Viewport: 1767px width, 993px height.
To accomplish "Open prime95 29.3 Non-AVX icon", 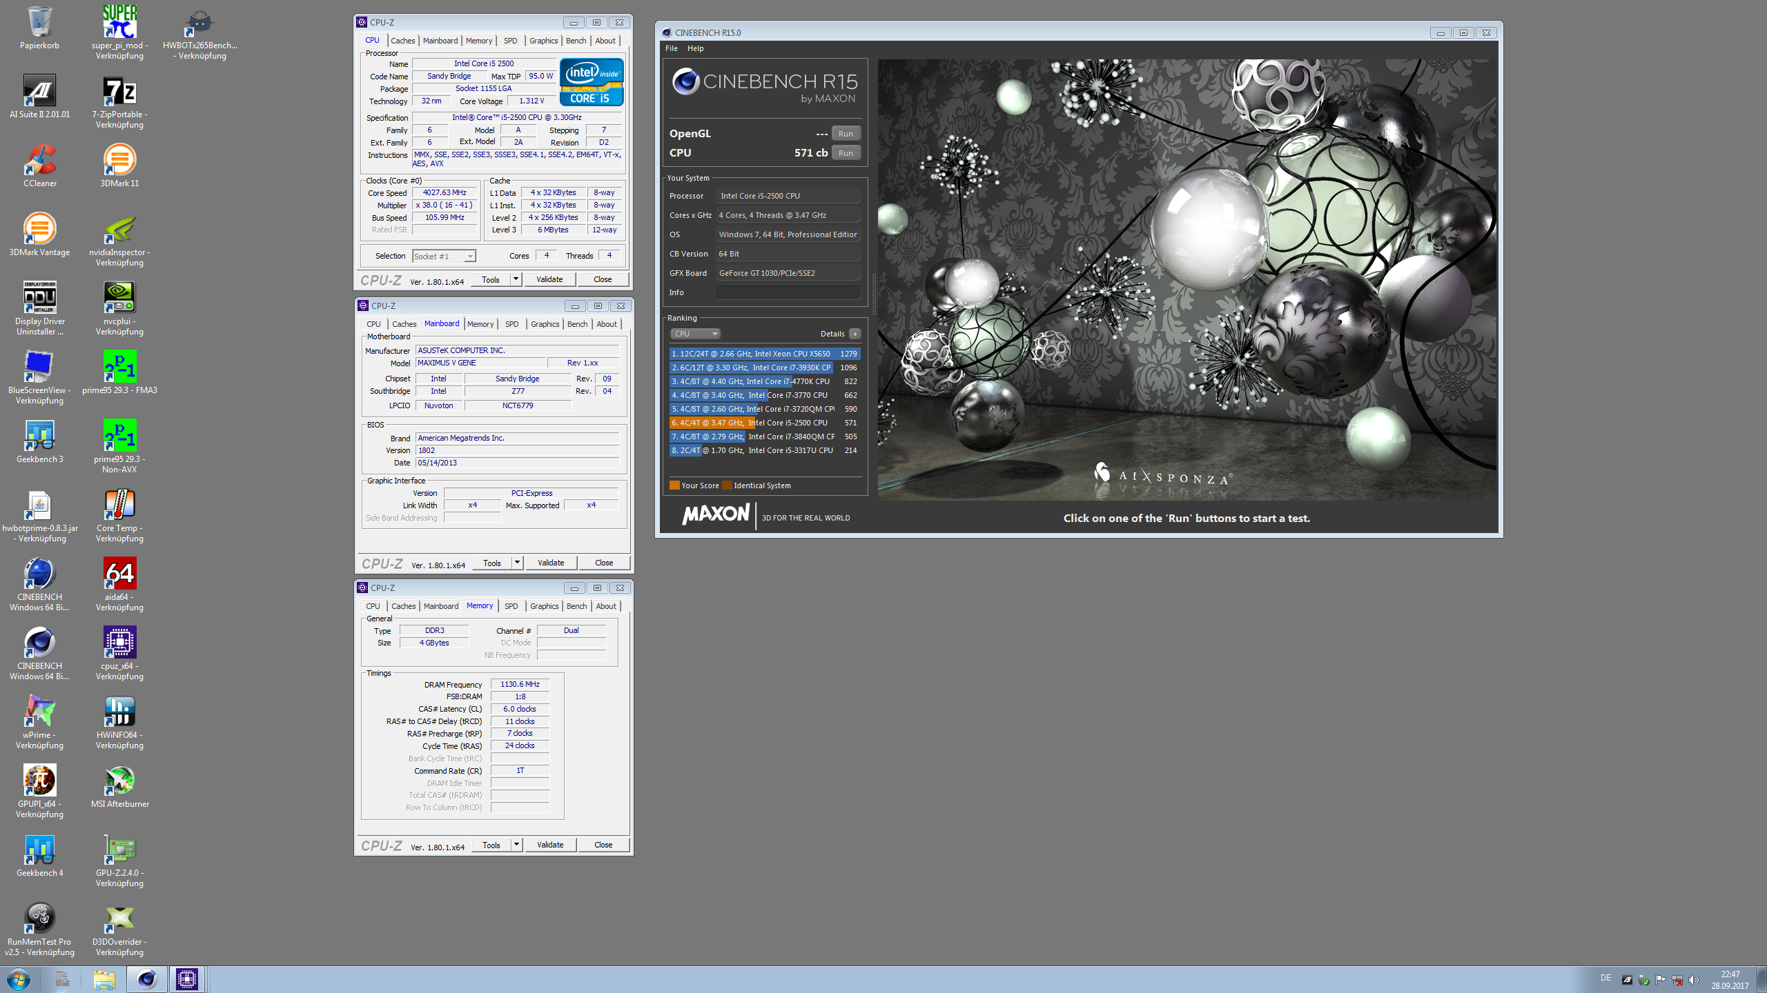I will (119, 446).
